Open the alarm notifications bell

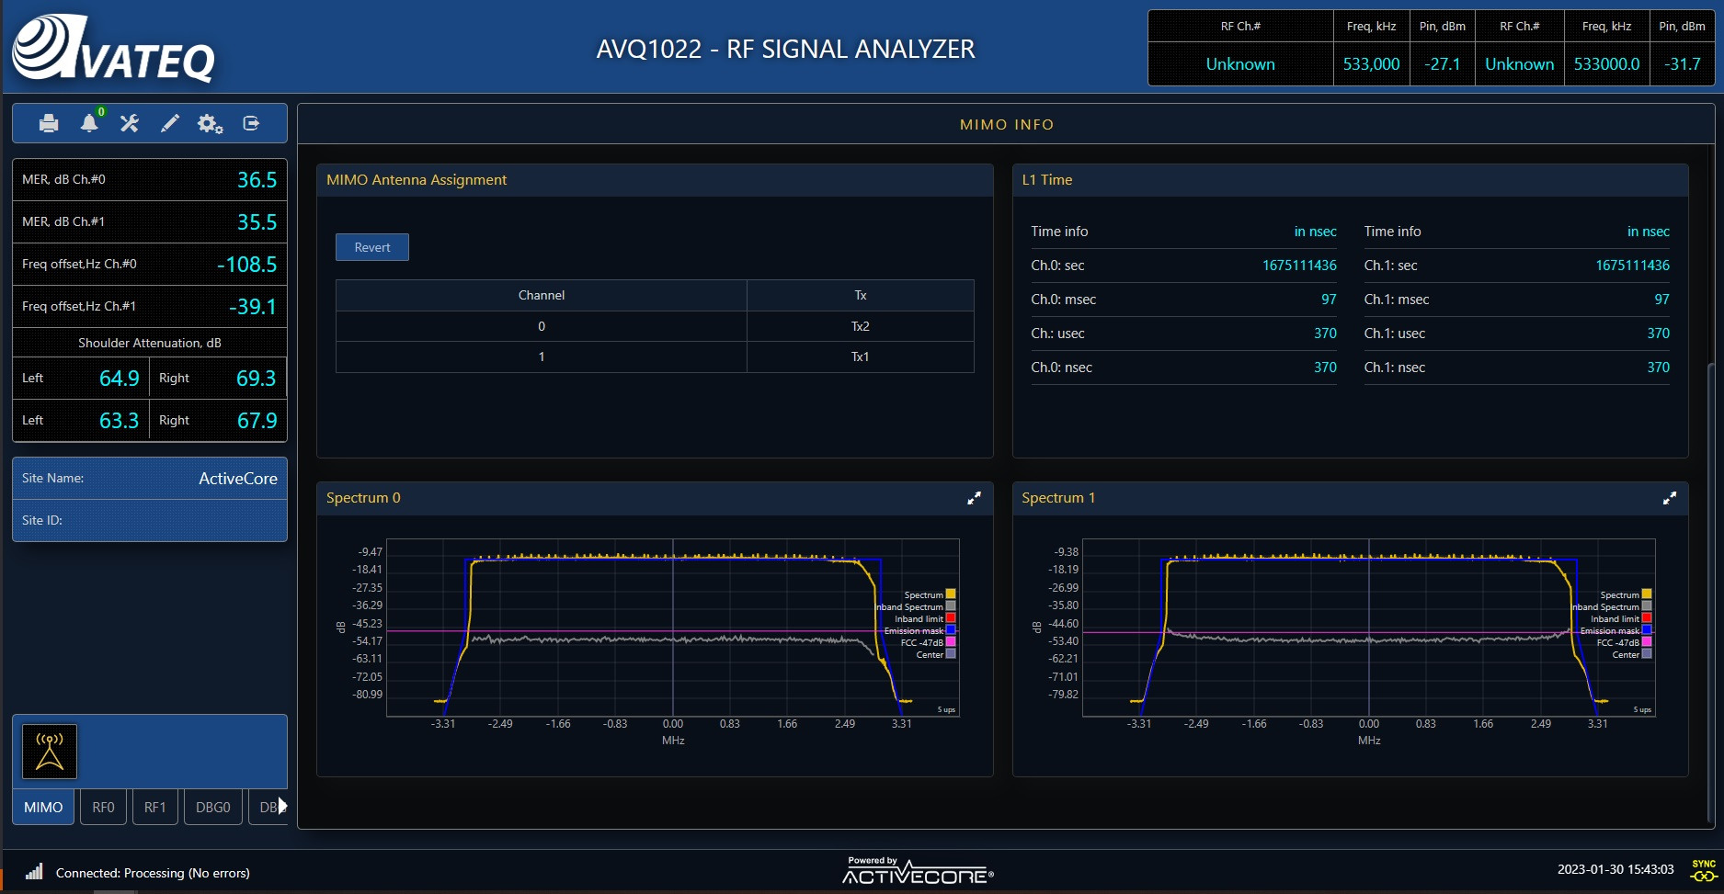coord(89,123)
